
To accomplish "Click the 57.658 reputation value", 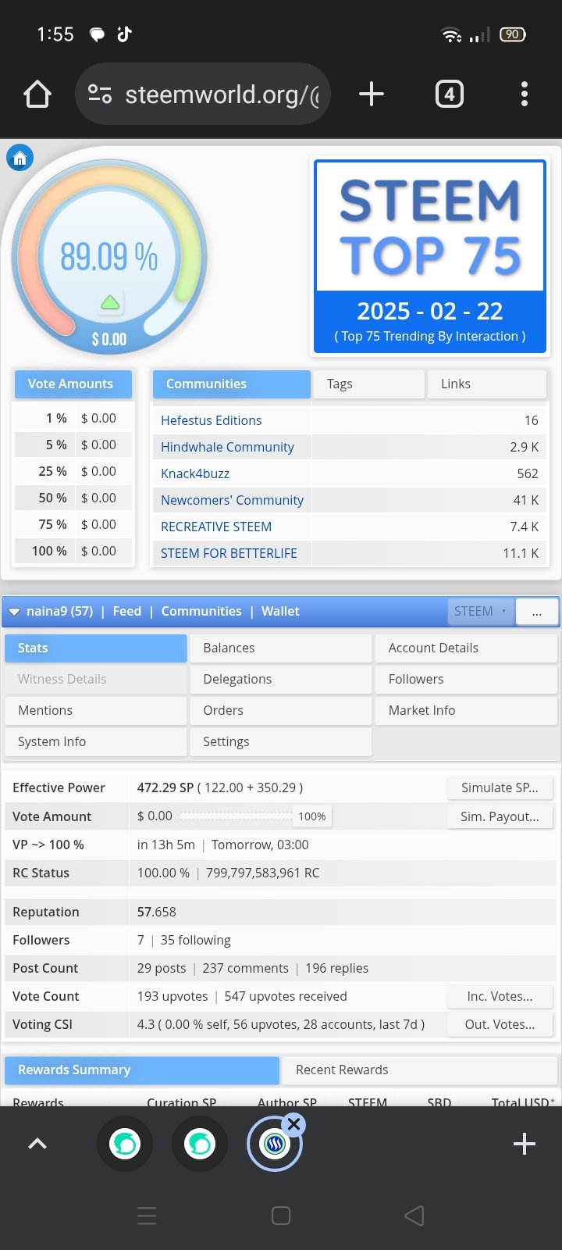I will [157, 912].
